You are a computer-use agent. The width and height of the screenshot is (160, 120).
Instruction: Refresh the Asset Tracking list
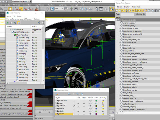(8, 23)
